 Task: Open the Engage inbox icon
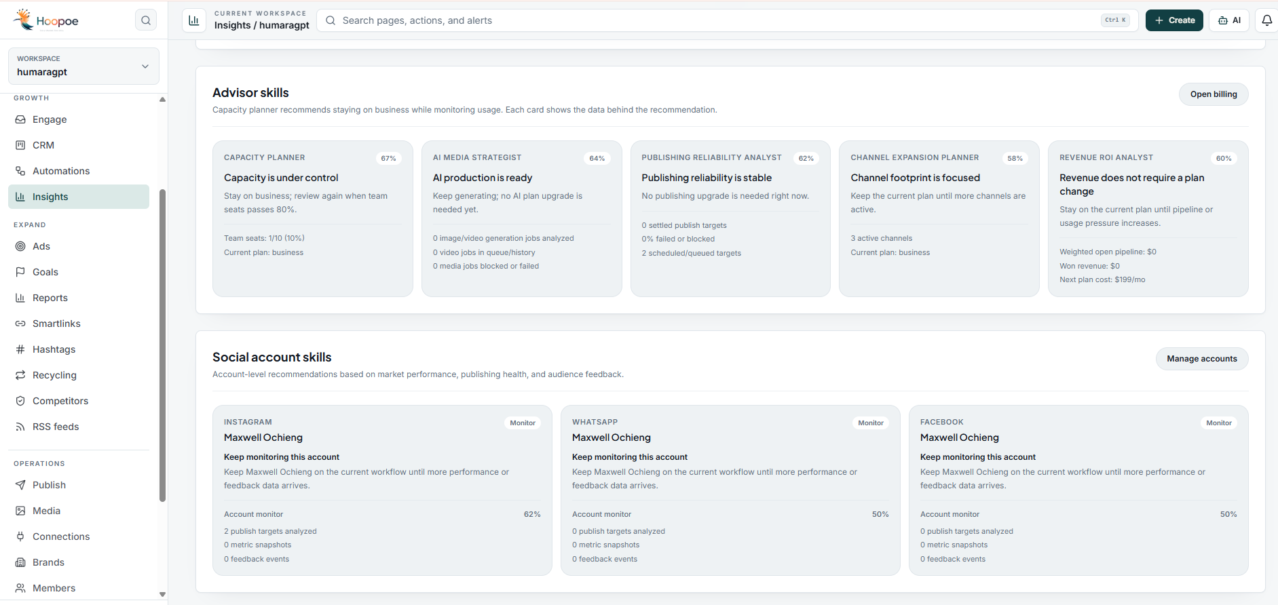(x=20, y=119)
